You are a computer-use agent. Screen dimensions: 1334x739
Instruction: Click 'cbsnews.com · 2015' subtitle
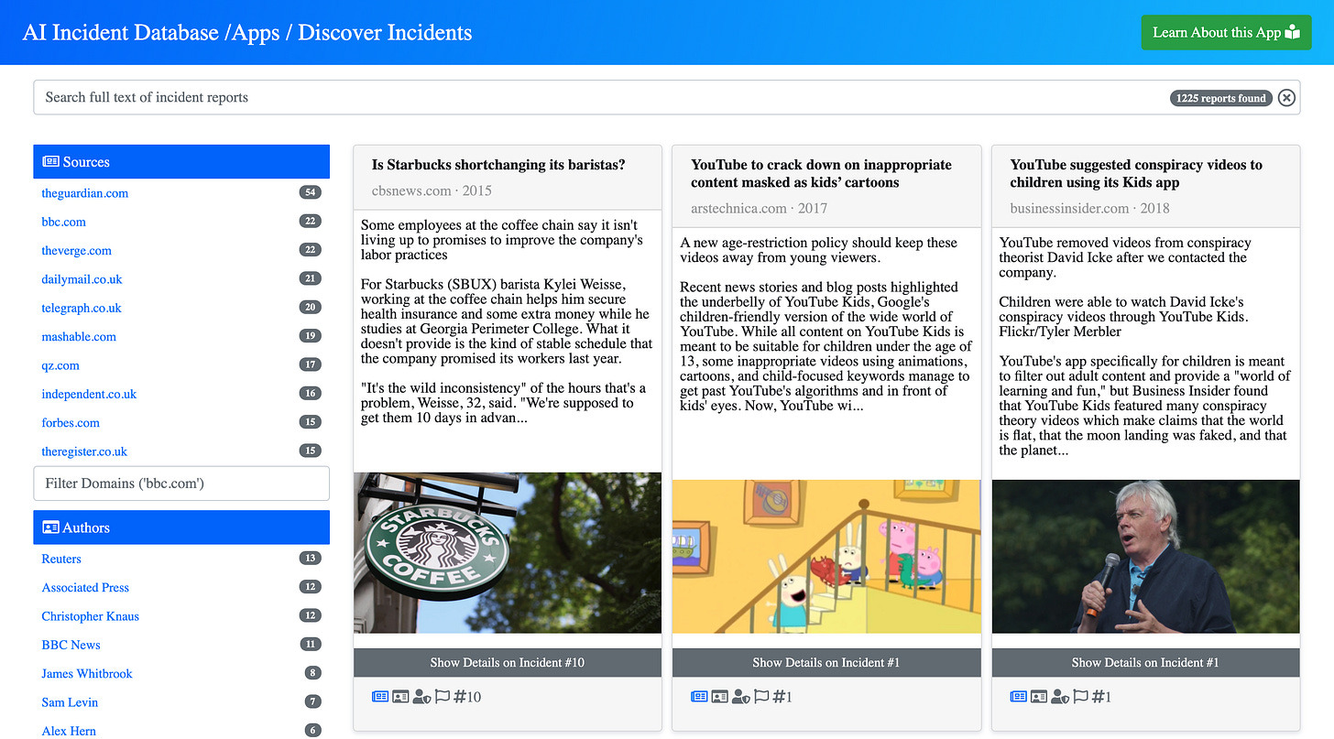point(432,190)
